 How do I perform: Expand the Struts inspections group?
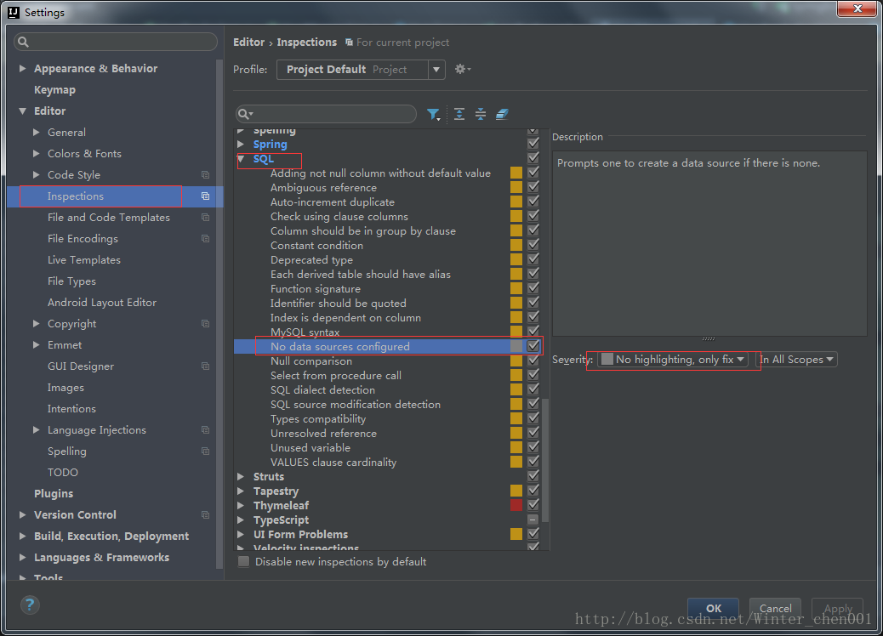tap(241, 477)
